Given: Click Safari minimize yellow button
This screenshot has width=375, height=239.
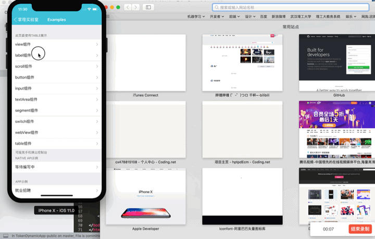Looking at the screenshot, I should coord(112,7).
